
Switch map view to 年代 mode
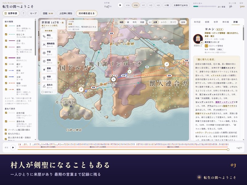point(135,22)
